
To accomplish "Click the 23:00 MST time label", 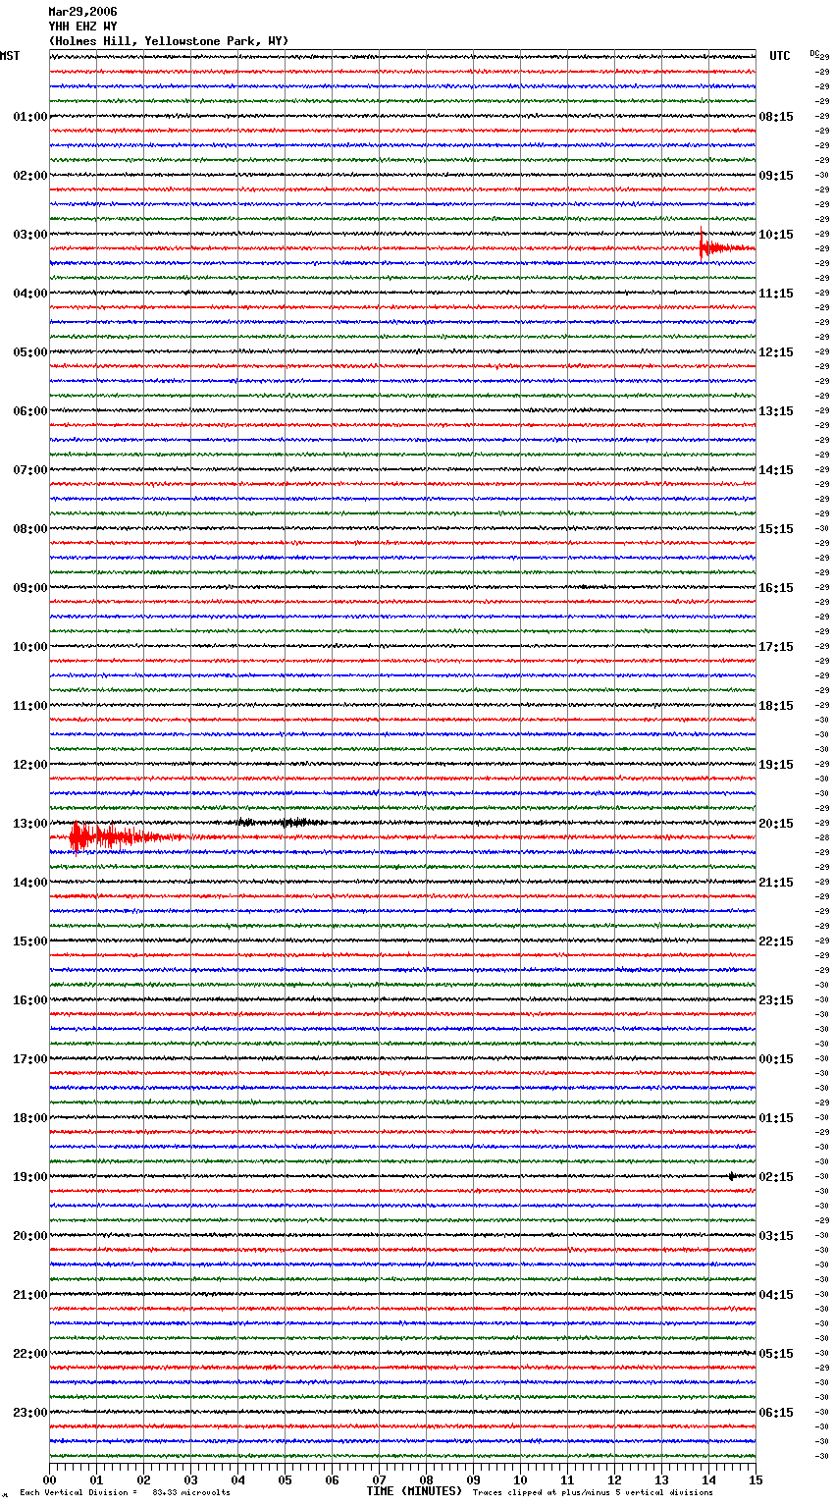I will pyautogui.click(x=30, y=1413).
